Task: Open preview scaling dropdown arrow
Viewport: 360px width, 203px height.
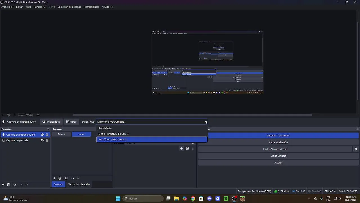Action: [38, 115]
